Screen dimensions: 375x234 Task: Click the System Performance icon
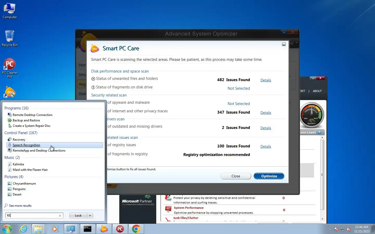click(x=168, y=209)
